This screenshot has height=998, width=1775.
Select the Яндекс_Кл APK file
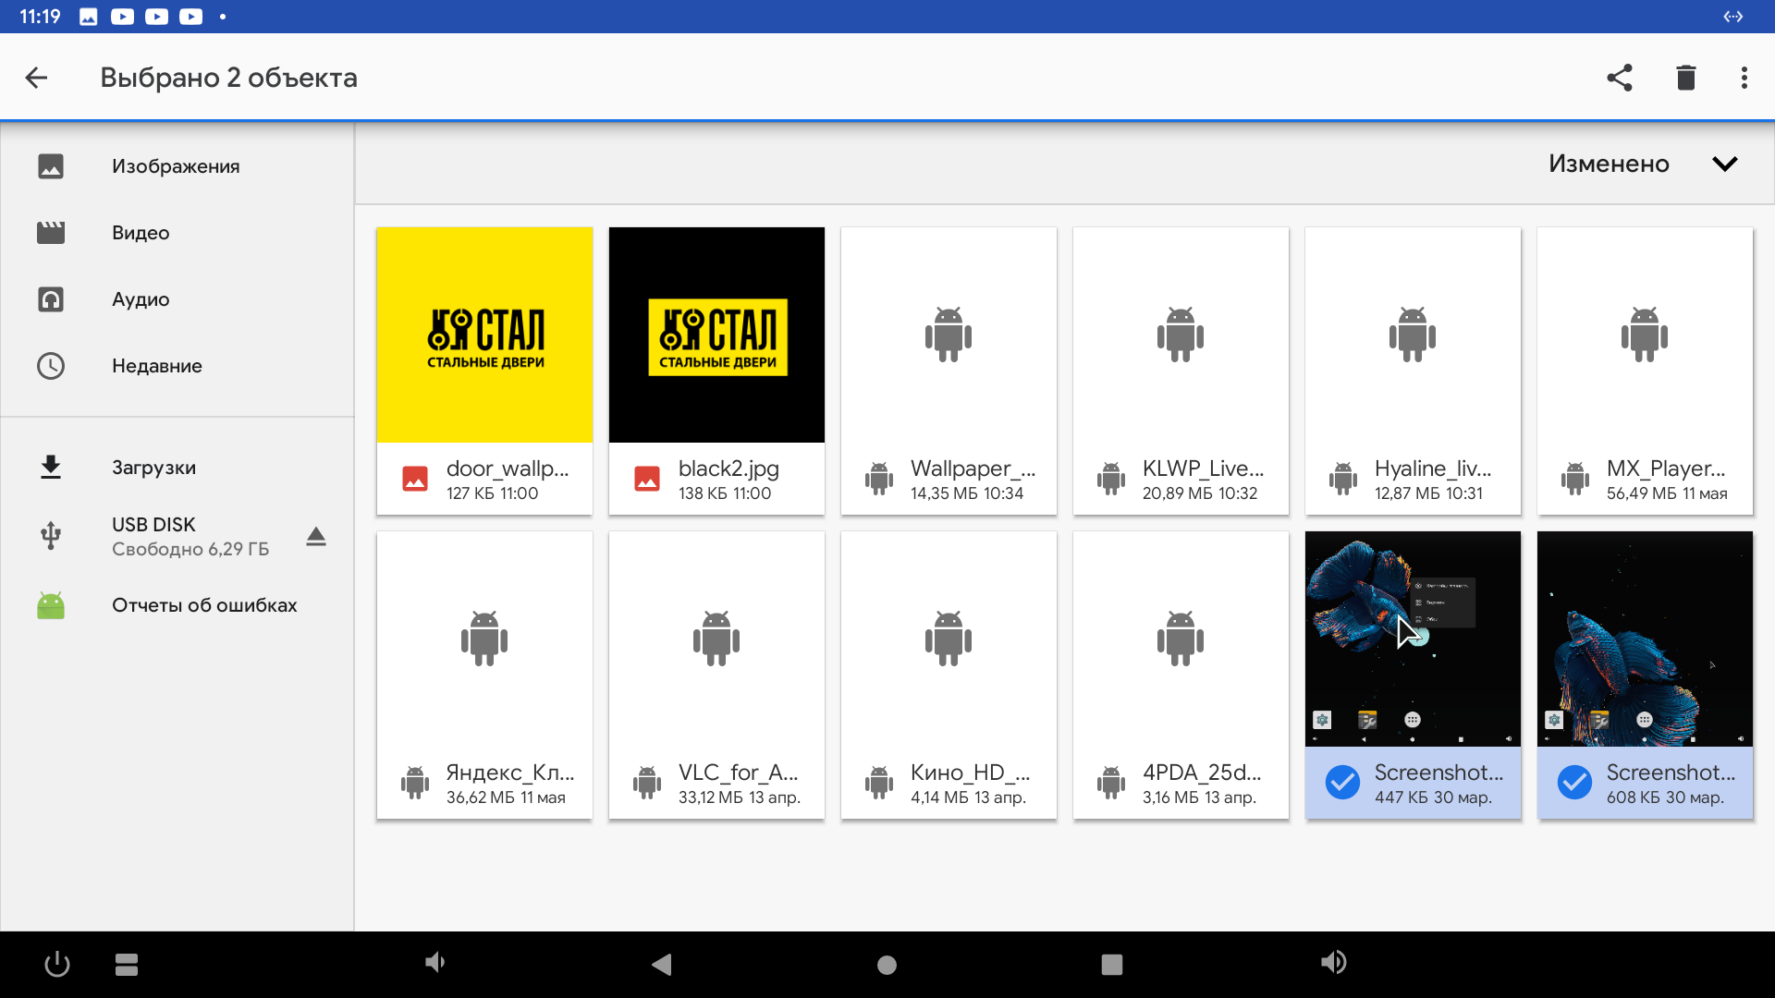[x=484, y=675]
